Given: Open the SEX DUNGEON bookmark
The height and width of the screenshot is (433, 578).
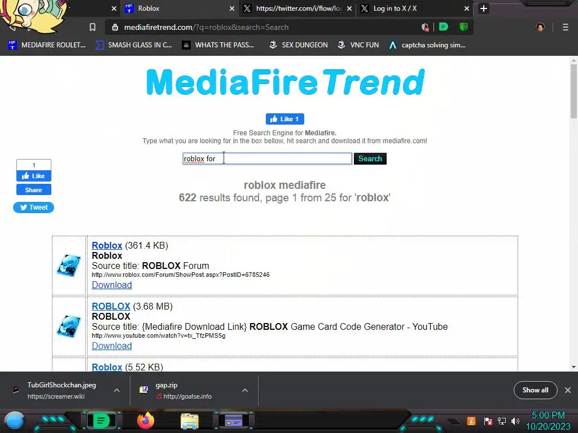Looking at the screenshot, I should pyautogui.click(x=298, y=45).
